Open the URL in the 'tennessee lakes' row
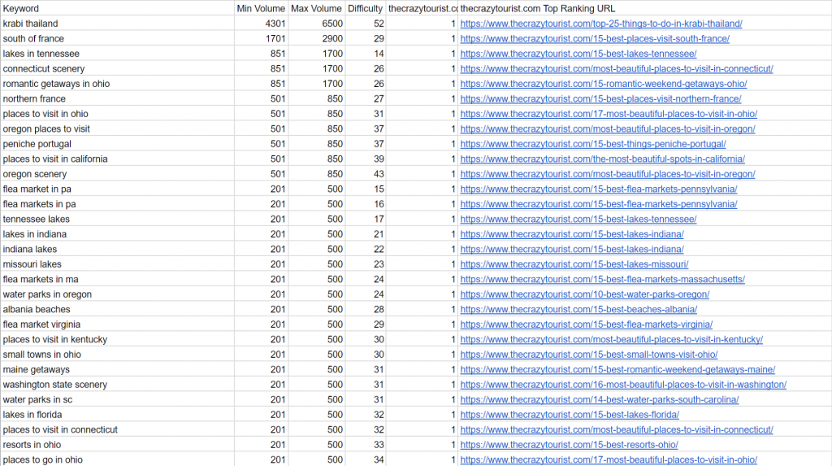832x466 pixels. click(578, 219)
